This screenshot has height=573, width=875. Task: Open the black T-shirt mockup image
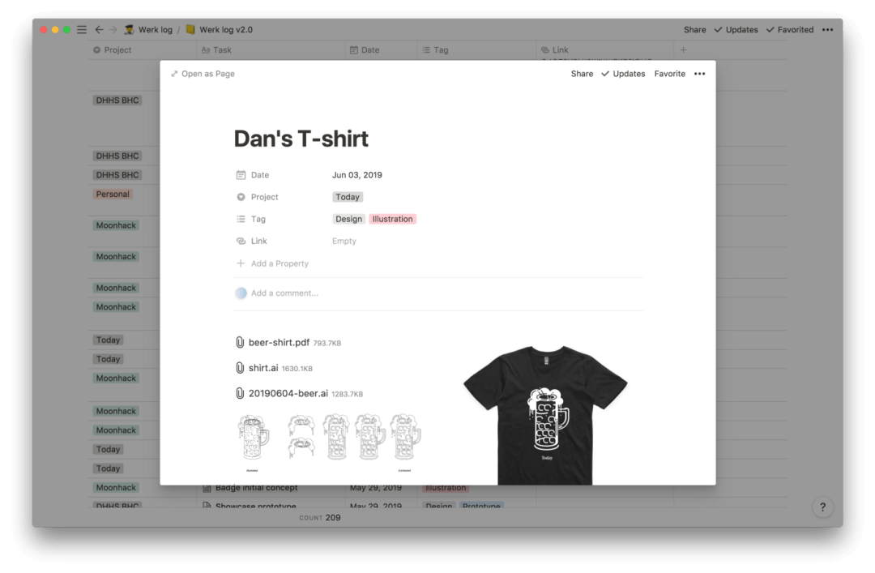coord(545,414)
